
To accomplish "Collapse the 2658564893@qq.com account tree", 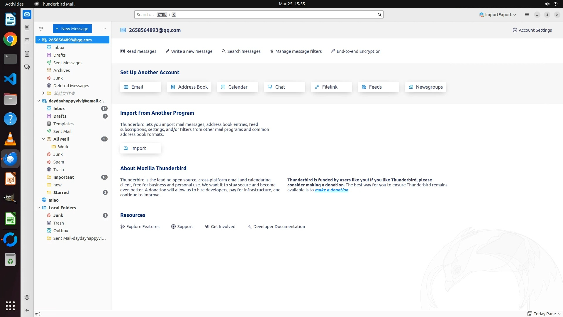I will click(x=39, y=40).
